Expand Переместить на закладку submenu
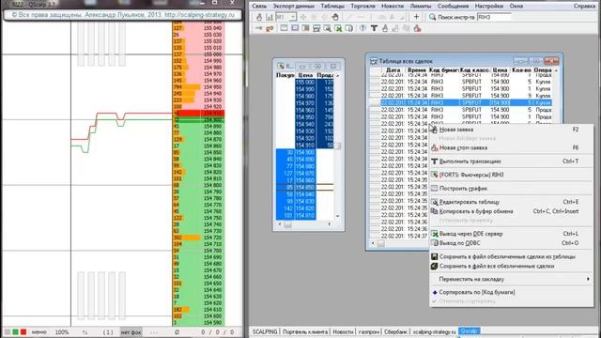601x338 pixels. (x=511, y=279)
